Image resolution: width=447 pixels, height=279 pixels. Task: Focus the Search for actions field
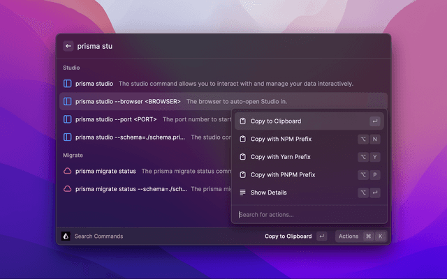click(x=307, y=214)
